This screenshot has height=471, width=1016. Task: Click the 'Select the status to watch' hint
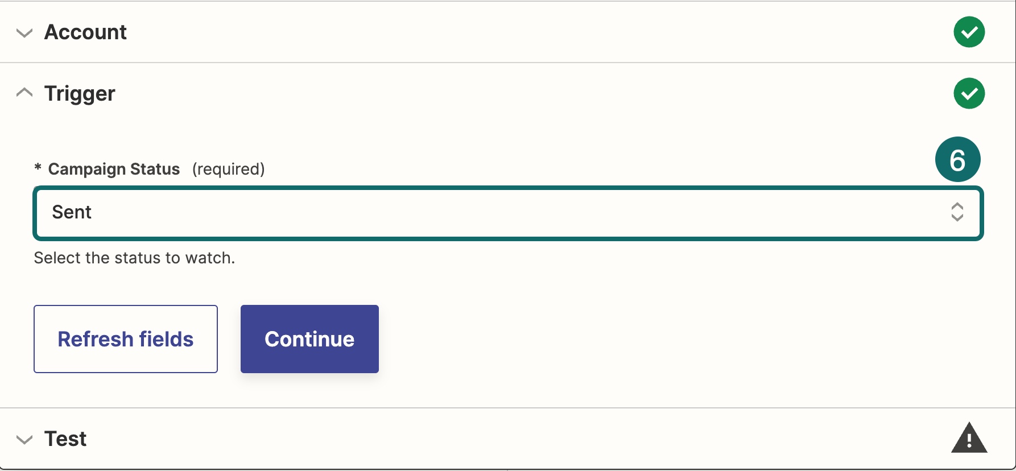coord(134,258)
